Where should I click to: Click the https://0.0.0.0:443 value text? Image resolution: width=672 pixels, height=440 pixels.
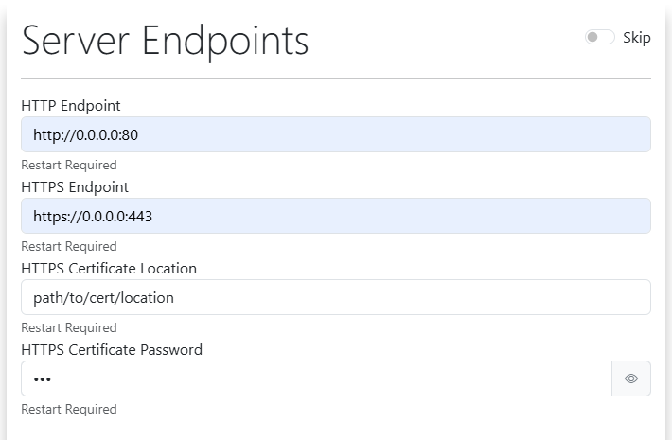pyautogui.click(x=93, y=216)
